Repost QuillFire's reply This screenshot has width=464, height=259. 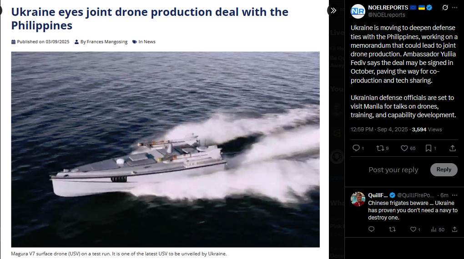pyautogui.click(x=392, y=229)
